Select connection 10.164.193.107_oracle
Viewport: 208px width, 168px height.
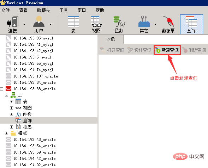[x=36, y=76]
